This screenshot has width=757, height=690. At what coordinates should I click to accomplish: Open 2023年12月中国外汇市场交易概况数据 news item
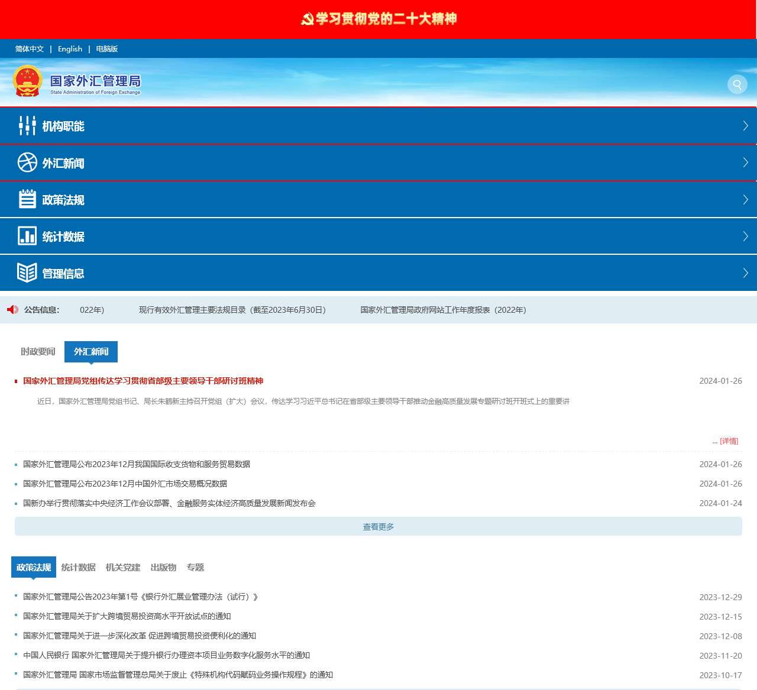pos(125,484)
